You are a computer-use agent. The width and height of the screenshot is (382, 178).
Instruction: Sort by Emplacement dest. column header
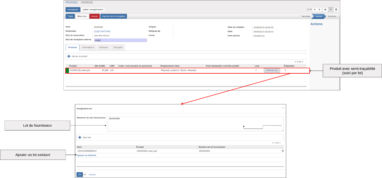(170, 66)
